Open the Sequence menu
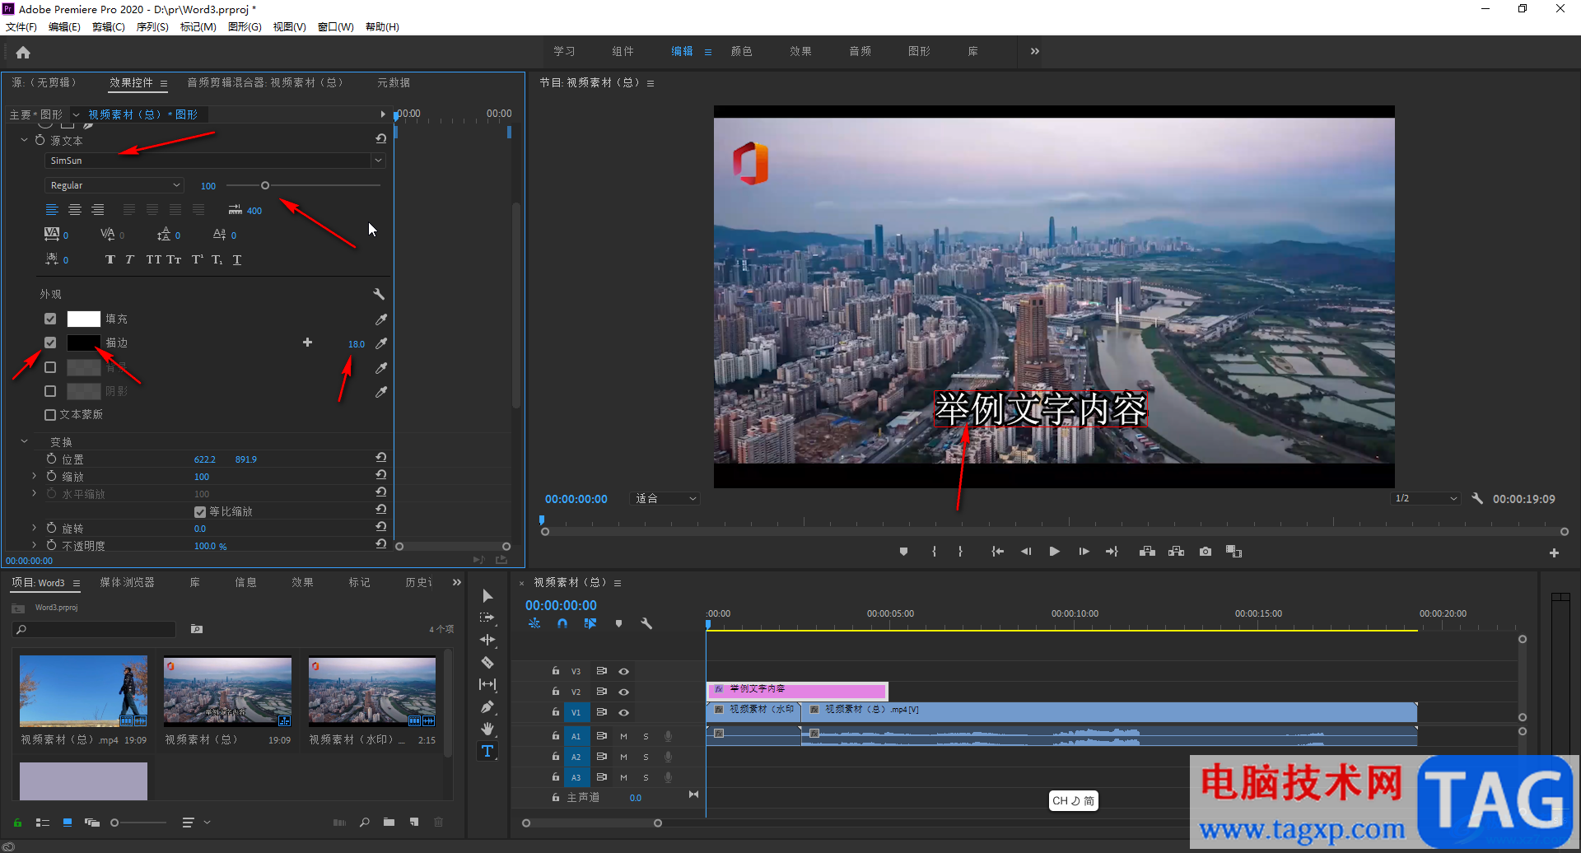Screen dimensions: 1581x853 pyautogui.click(x=152, y=27)
